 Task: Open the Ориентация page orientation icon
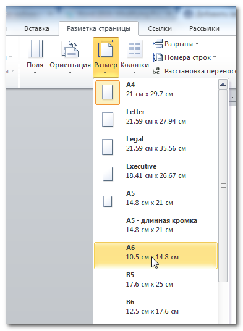(70, 49)
